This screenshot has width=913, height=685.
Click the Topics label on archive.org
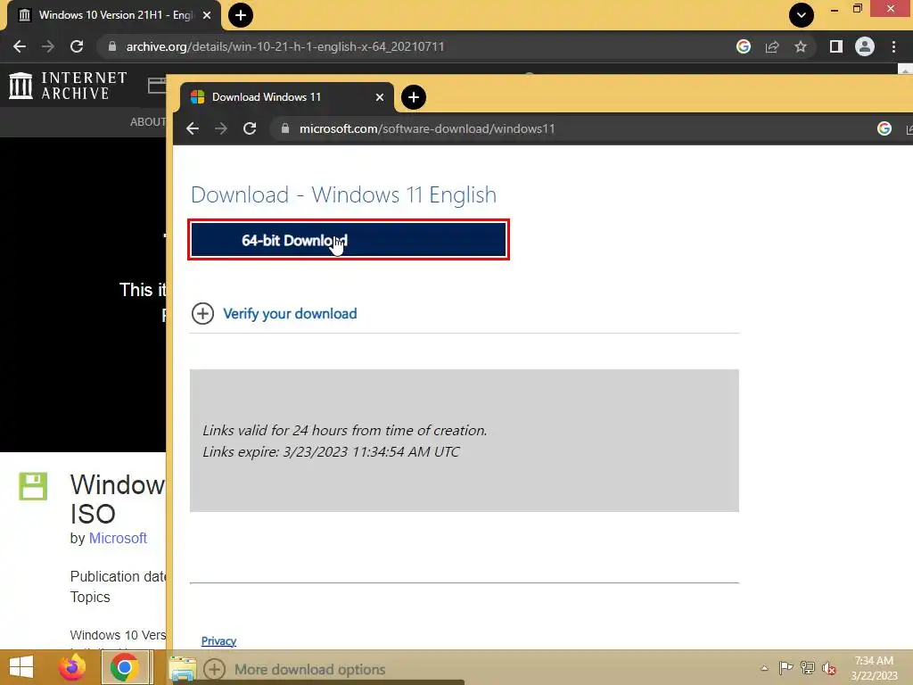tap(90, 597)
